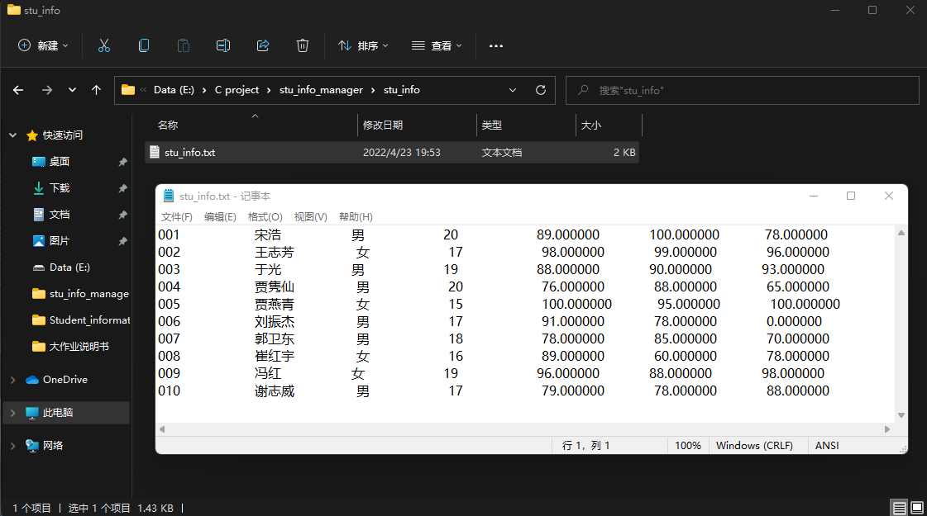Click the stu_info_manager breadcrumb segment
Image resolution: width=927 pixels, height=516 pixels.
point(321,90)
